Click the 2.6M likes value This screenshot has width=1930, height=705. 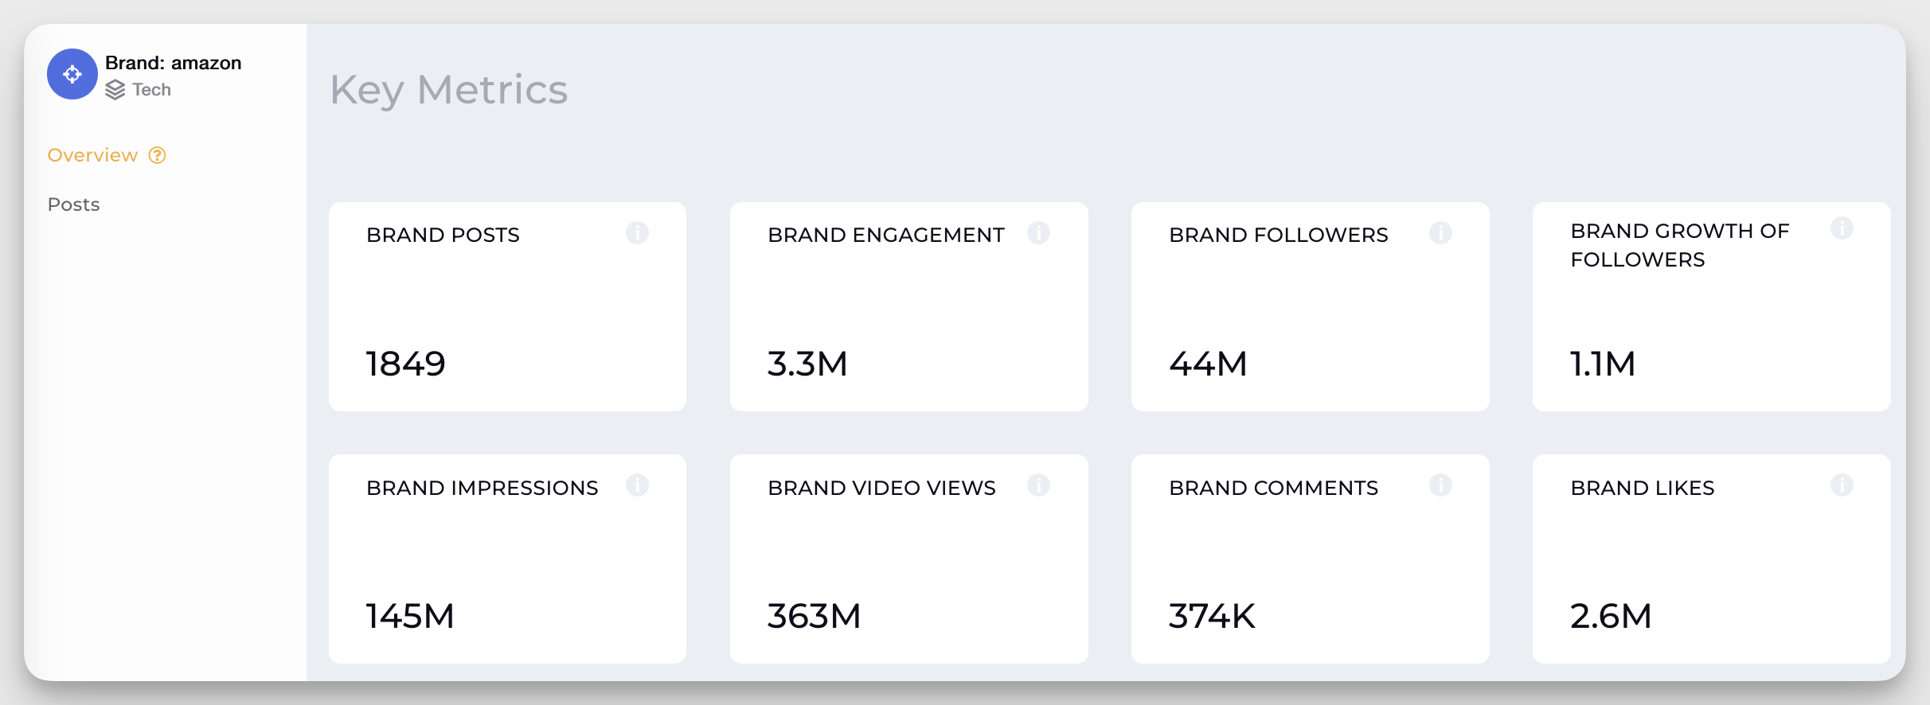pos(1611,617)
